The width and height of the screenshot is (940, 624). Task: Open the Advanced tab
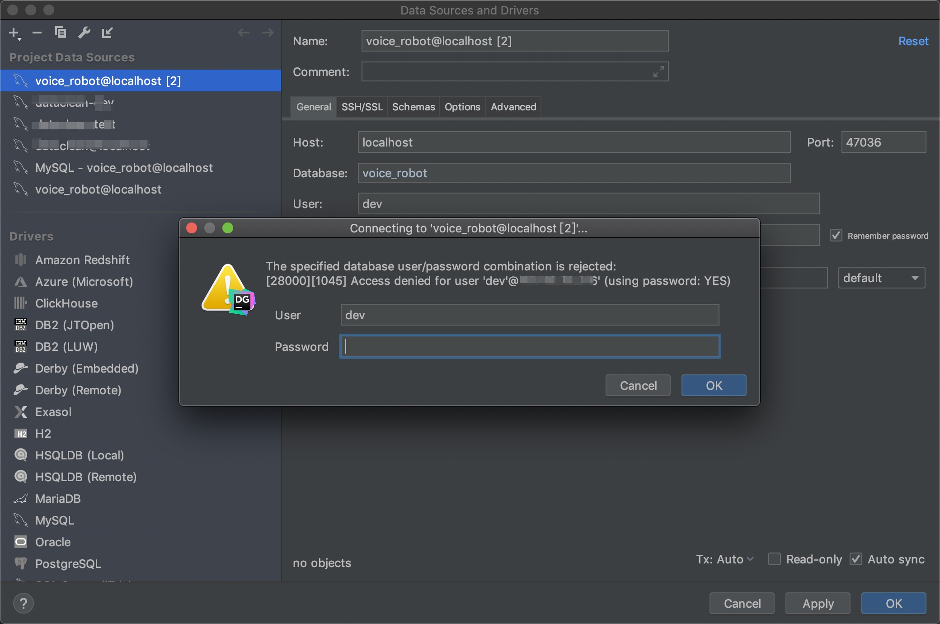(x=513, y=107)
